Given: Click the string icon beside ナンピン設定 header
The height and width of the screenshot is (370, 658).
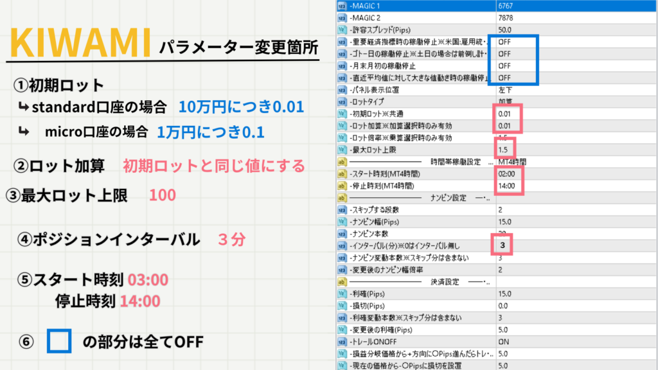Looking at the screenshot, I should 342,198.
